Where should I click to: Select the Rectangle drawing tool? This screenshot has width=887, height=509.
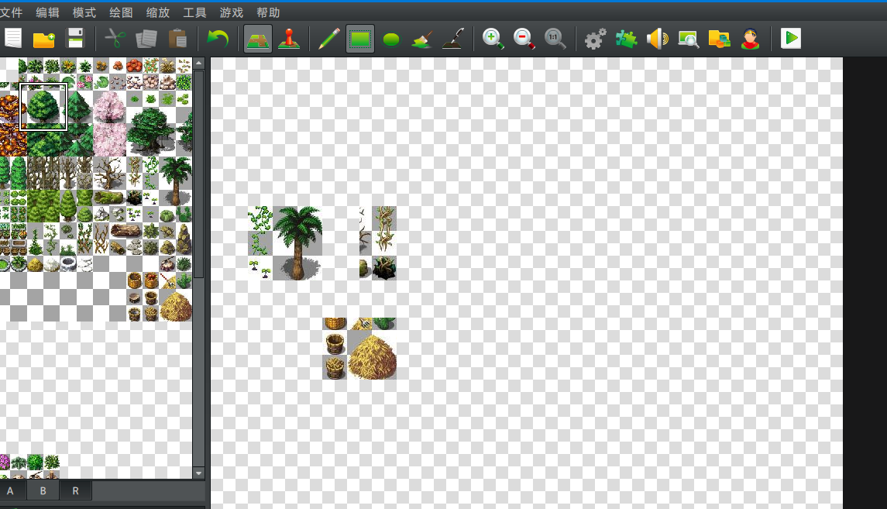click(359, 39)
